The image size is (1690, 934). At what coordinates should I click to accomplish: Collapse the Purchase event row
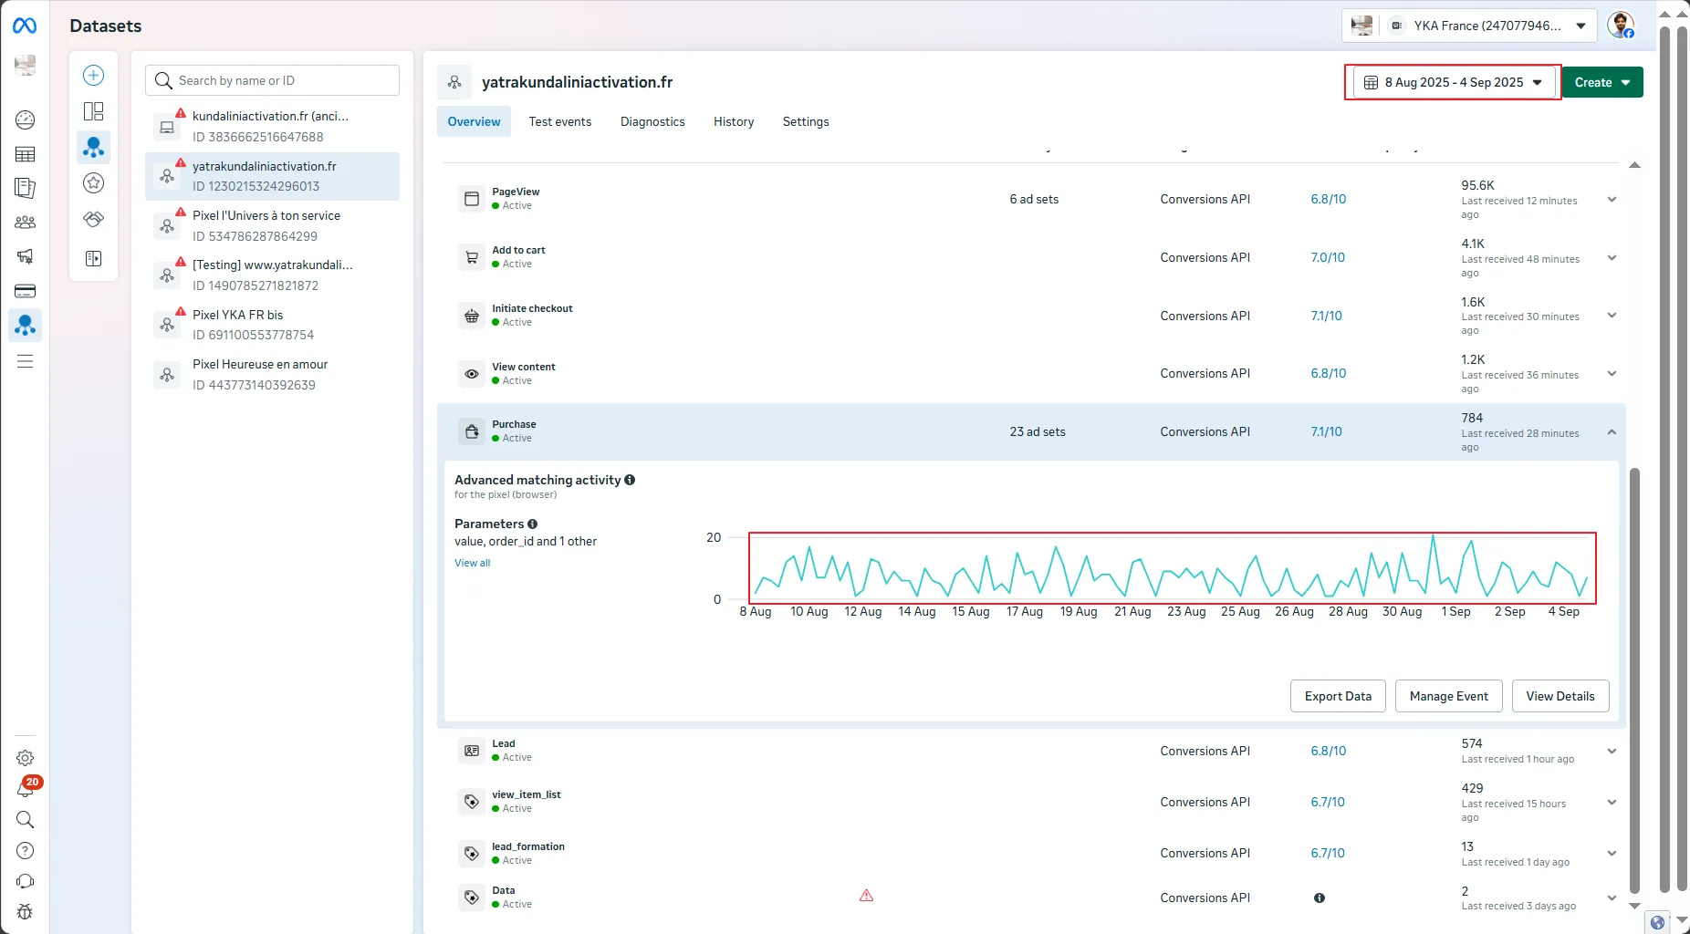(1612, 432)
